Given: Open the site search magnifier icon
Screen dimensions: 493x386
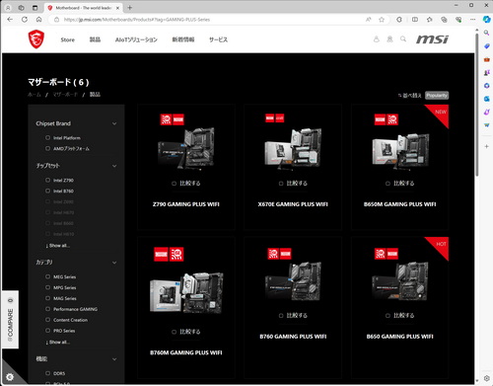Looking at the screenshot, I should coord(403,39).
